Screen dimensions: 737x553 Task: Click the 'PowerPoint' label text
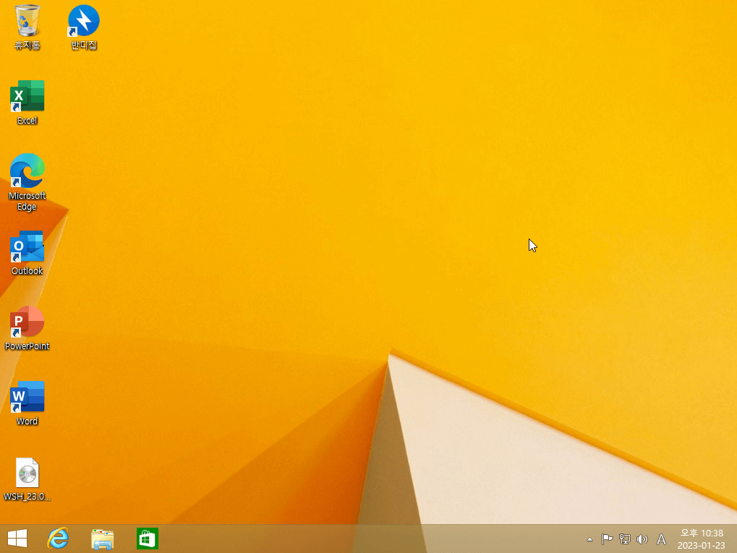tap(27, 346)
